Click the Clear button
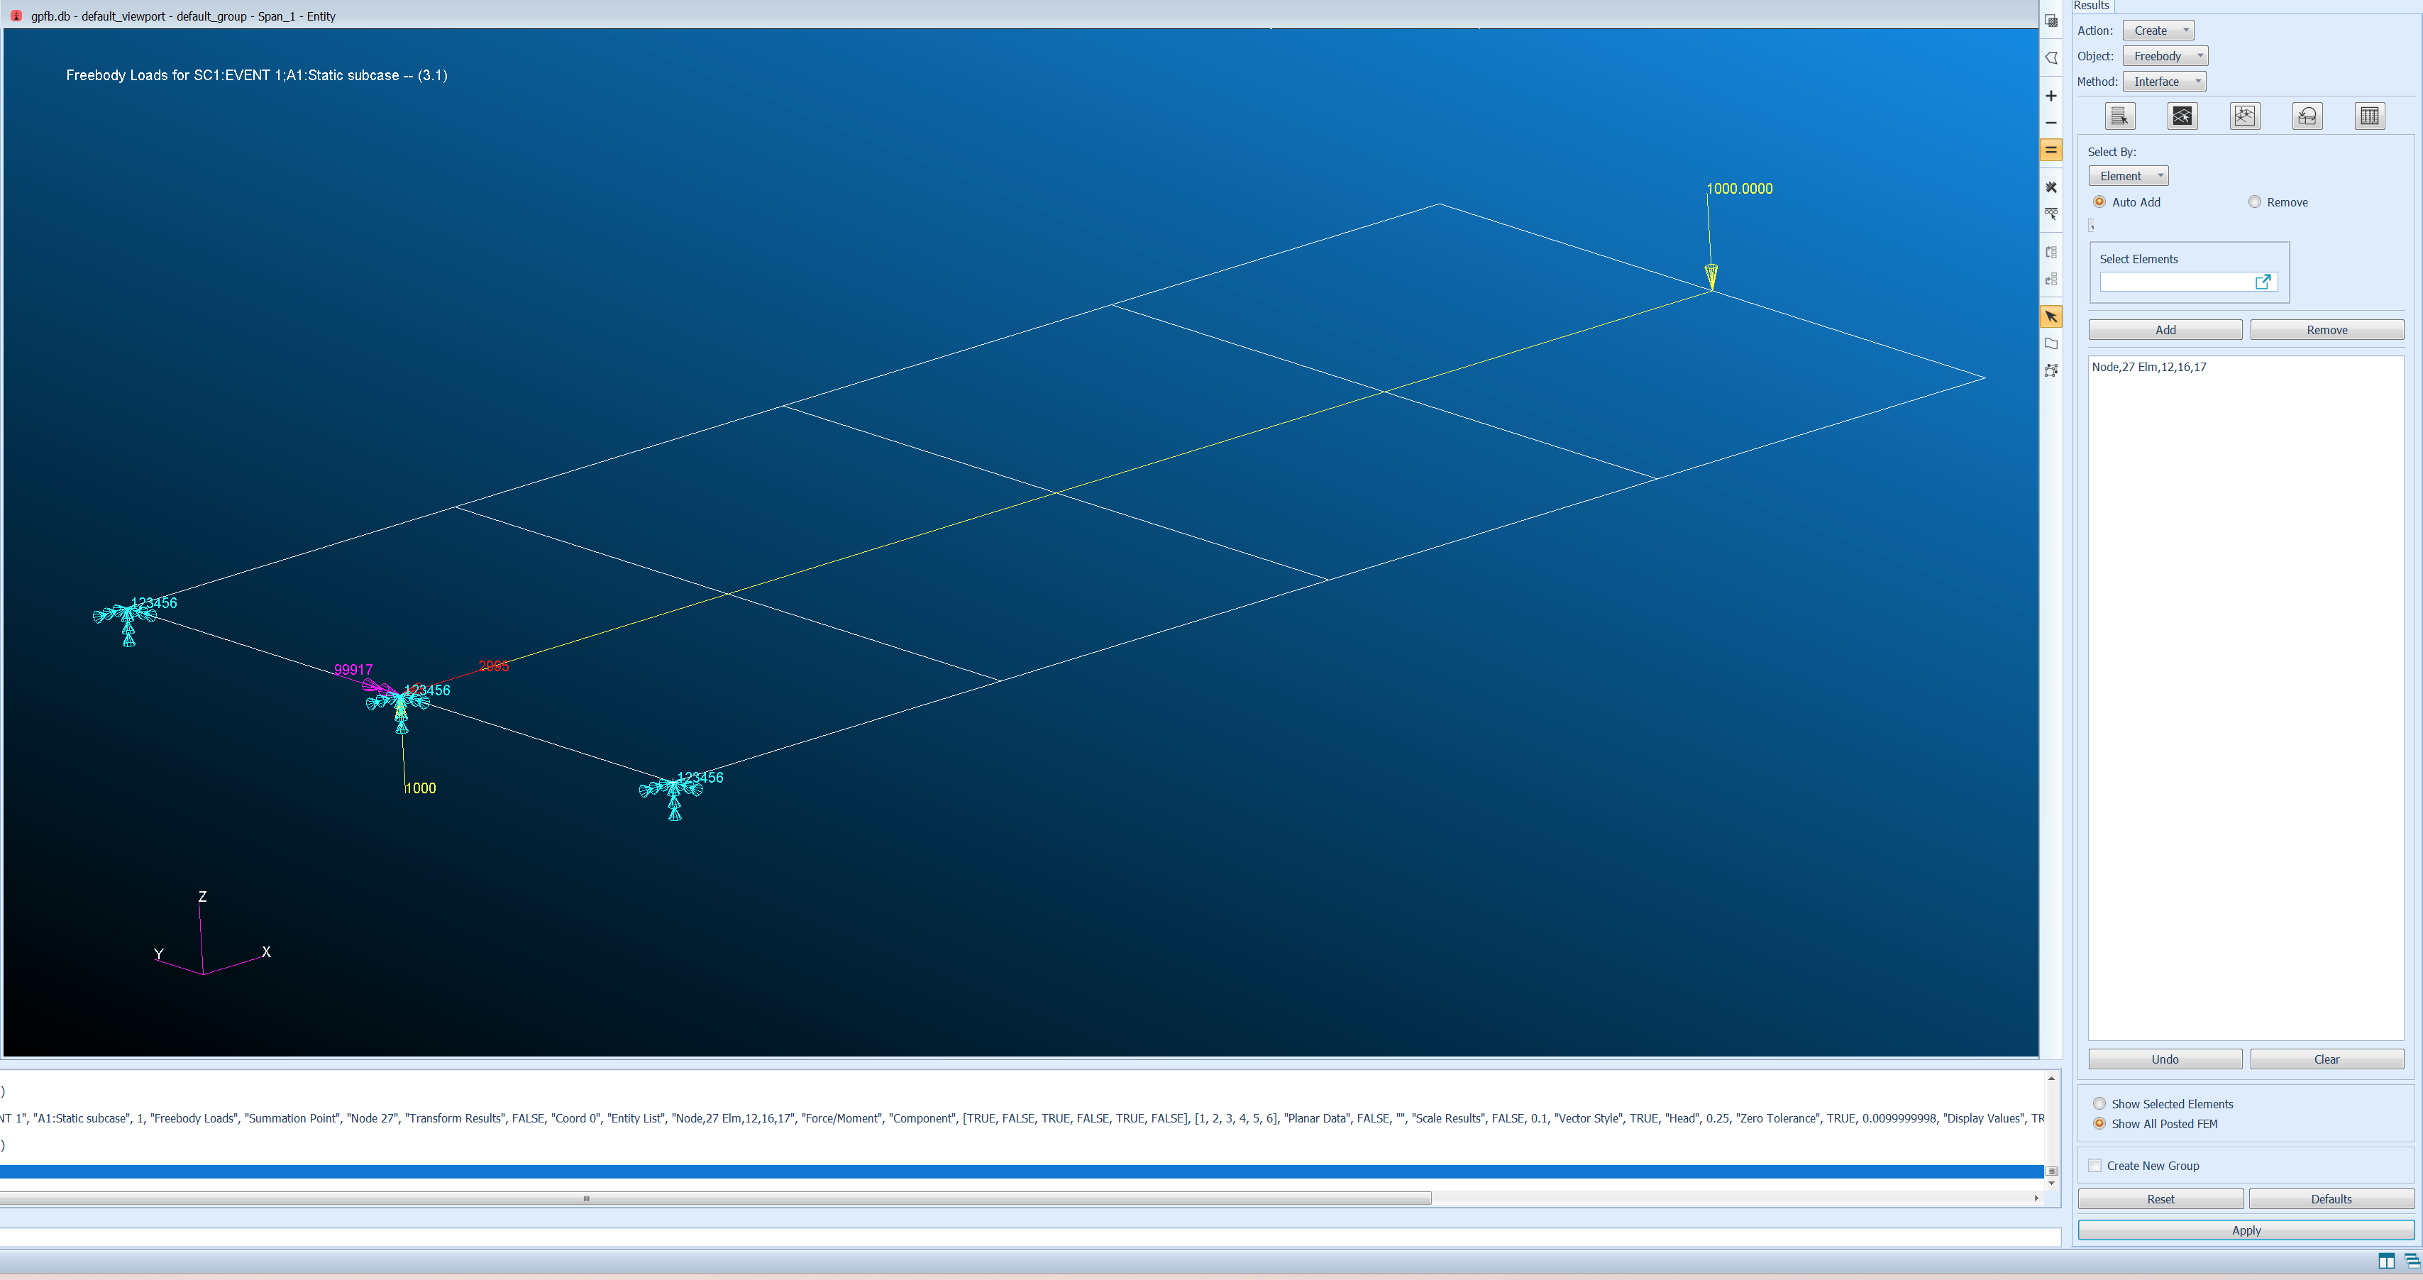2423x1280 pixels. [x=2326, y=1060]
